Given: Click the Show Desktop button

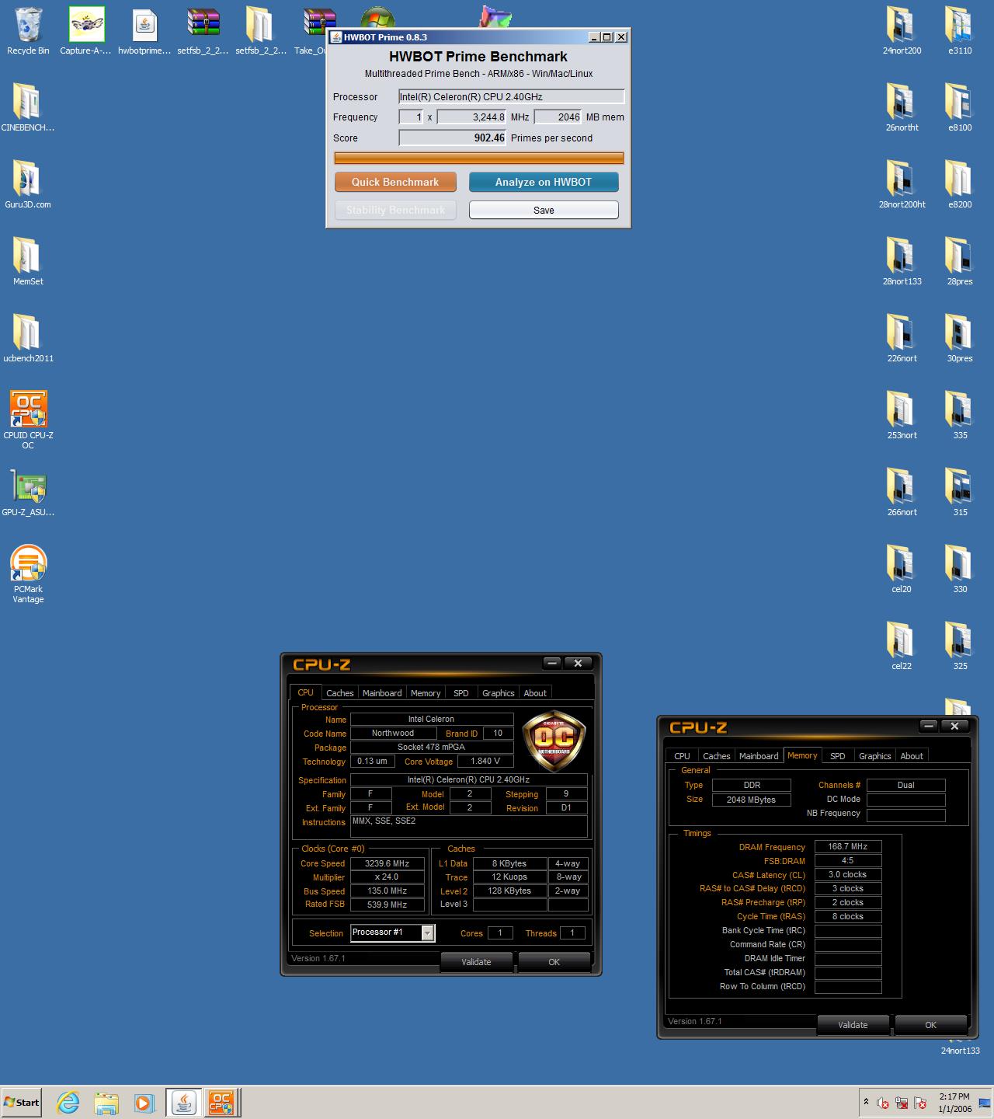Looking at the screenshot, I should coord(985,1103).
